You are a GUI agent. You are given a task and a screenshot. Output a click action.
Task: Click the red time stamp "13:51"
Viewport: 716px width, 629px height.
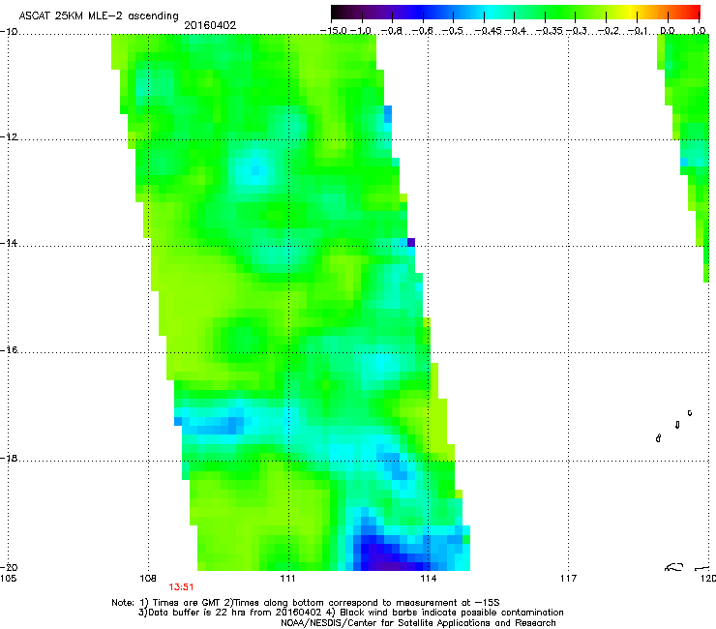pyautogui.click(x=181, y=587)
